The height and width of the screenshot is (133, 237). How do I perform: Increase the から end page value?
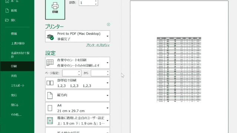(x=108, y=71)
